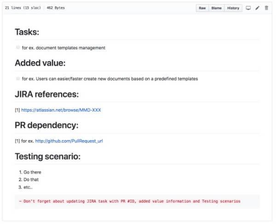Check the document templates management checkbox
Image resolution: width=276 pixels, height=224 pixels.
pos(18,47)
